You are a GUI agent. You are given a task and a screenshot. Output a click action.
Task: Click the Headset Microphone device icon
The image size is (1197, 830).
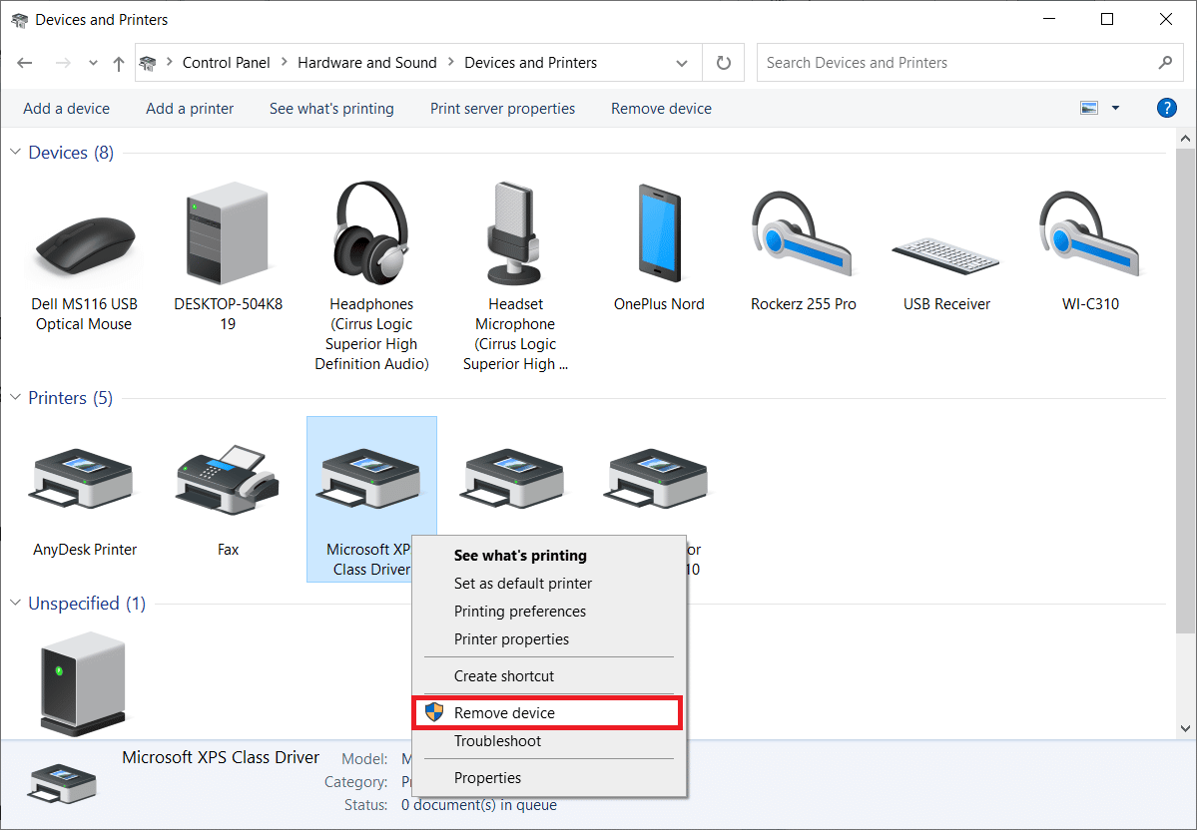(513, 234)
